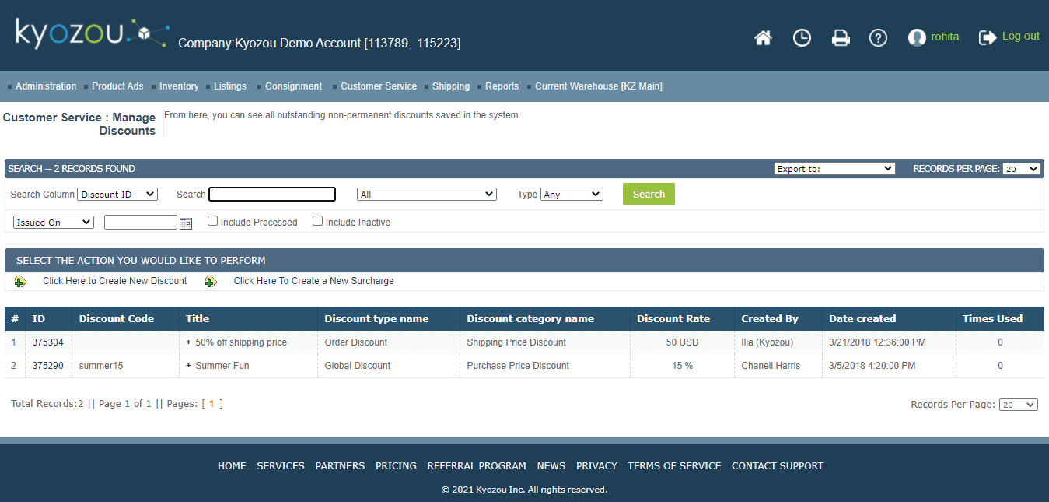Open the rohita username link
This screenshot has width=1049, height=502.
coord(945,37)
